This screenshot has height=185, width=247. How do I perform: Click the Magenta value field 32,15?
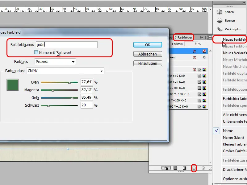pos(87,90)
